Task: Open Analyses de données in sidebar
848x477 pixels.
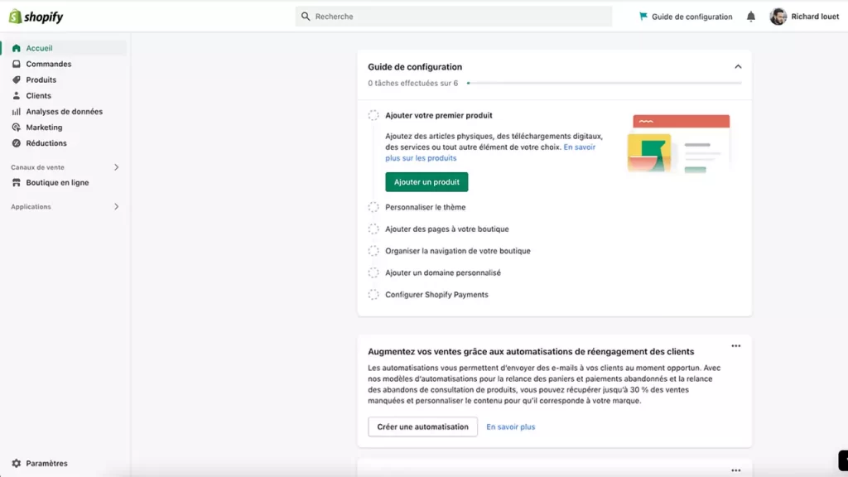Action: click(64, 112)
